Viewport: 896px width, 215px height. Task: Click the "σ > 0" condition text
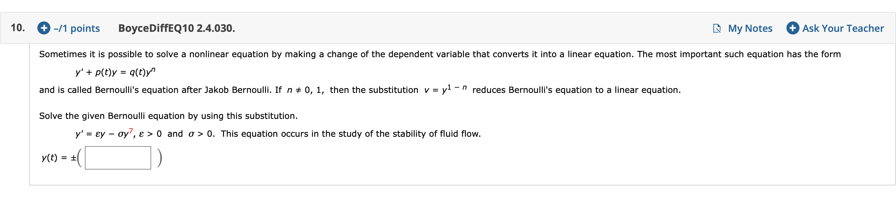[x=201, y=134]
